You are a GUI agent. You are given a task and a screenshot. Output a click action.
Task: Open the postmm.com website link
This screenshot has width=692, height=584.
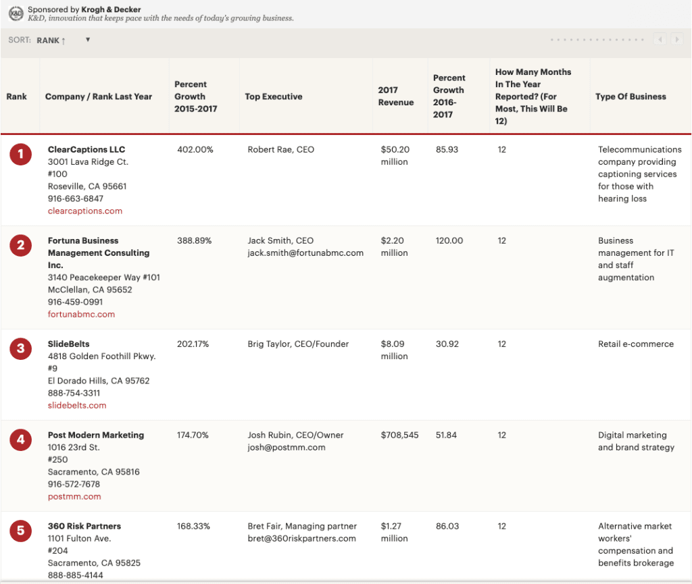tap(74, 497)
